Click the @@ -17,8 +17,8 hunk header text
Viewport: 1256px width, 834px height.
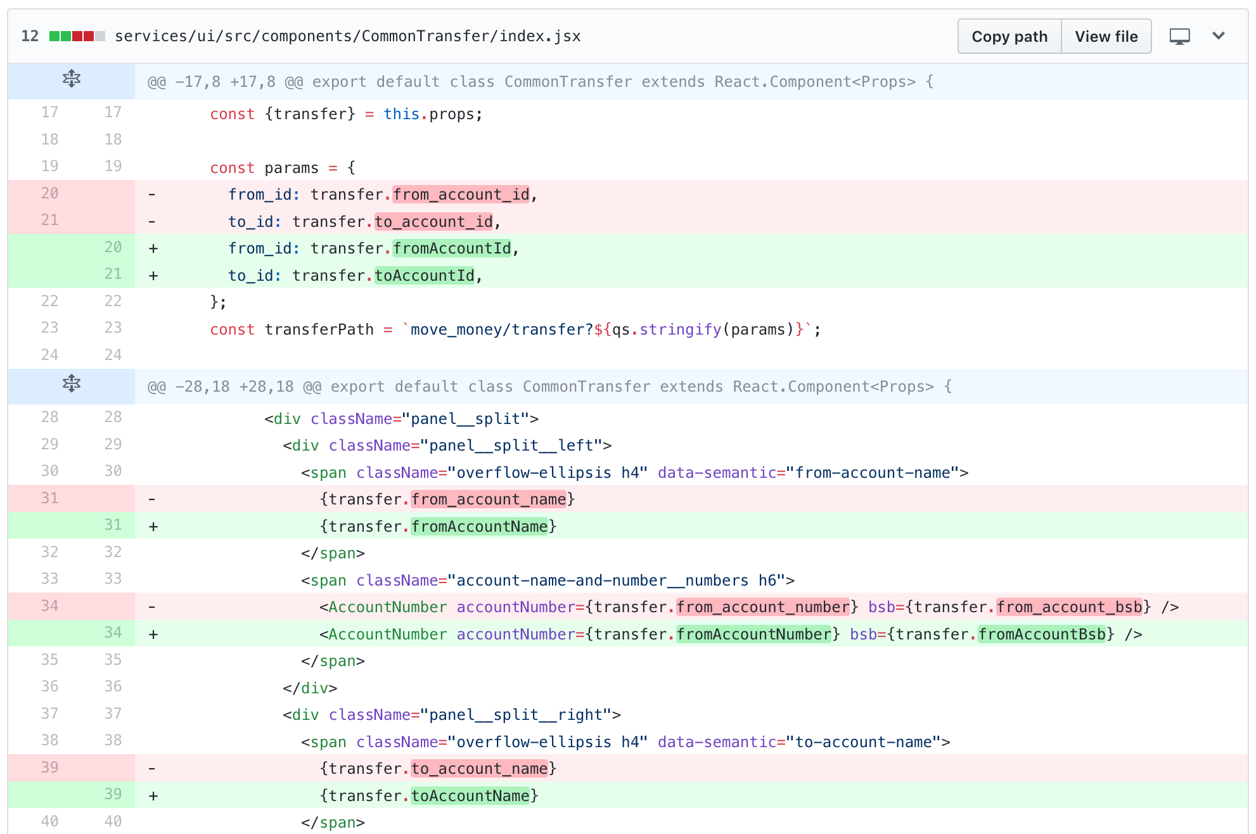(541, 82)
